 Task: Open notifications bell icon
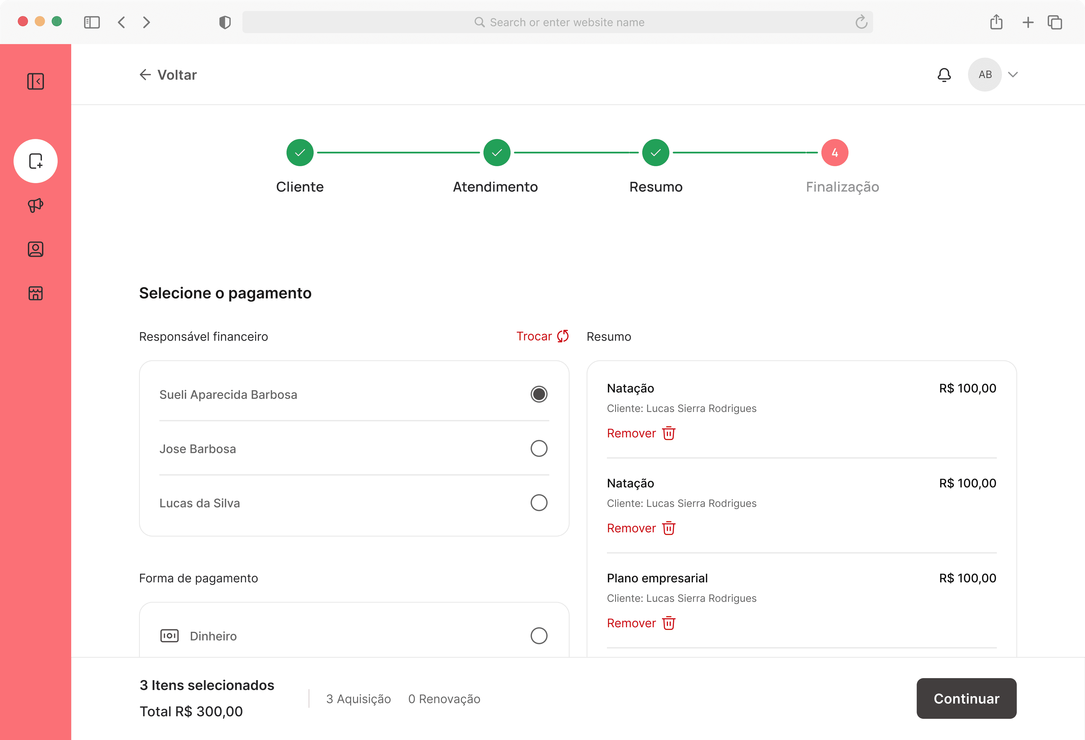coord(944,75)
